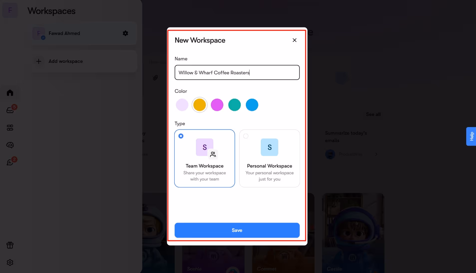Screen dimensions: 476x273
Task: Click the F avatar at top left
Action: pos(10,10)
